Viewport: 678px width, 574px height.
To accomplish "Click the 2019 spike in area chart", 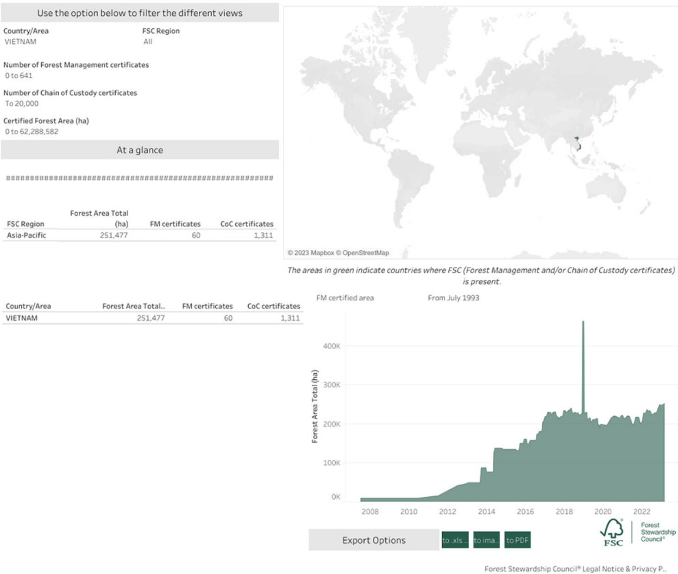I will [x=583, y=365].
